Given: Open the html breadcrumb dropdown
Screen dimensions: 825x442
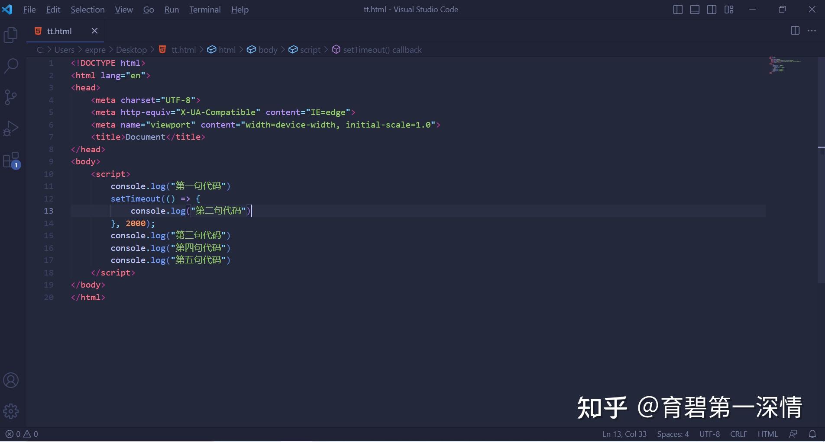Looking at the screenshot, I should point(227,49).
